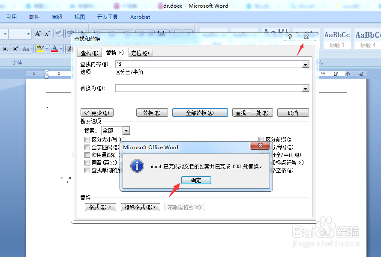Open the 引用 ribbon tab
The image size is (381, 257).
pyautogui.click(x=12, y=17)
